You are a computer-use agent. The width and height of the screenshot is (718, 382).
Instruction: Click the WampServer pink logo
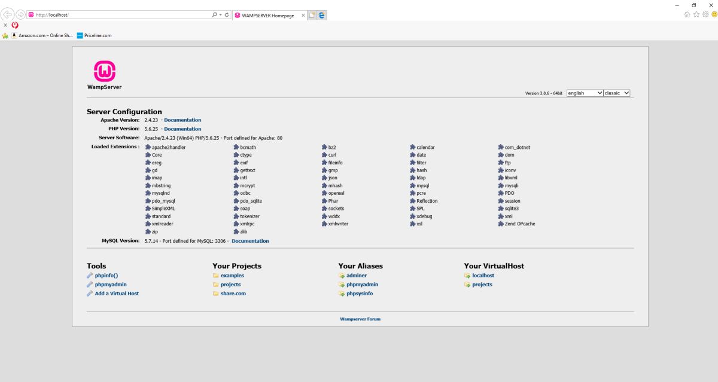click(x=105, y=71)
